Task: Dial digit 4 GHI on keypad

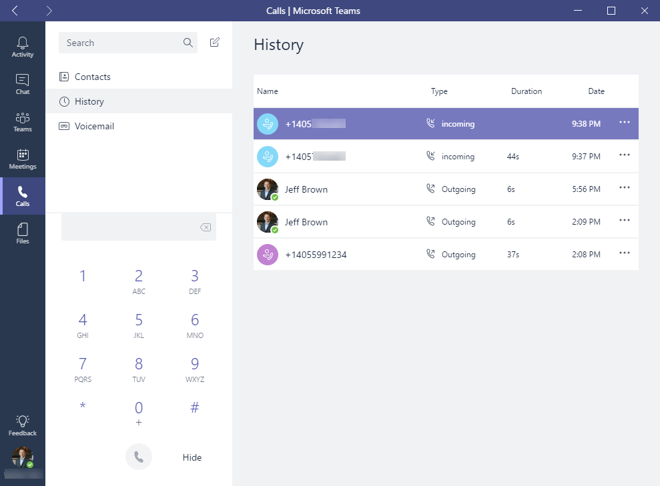Action: (83, 325)
